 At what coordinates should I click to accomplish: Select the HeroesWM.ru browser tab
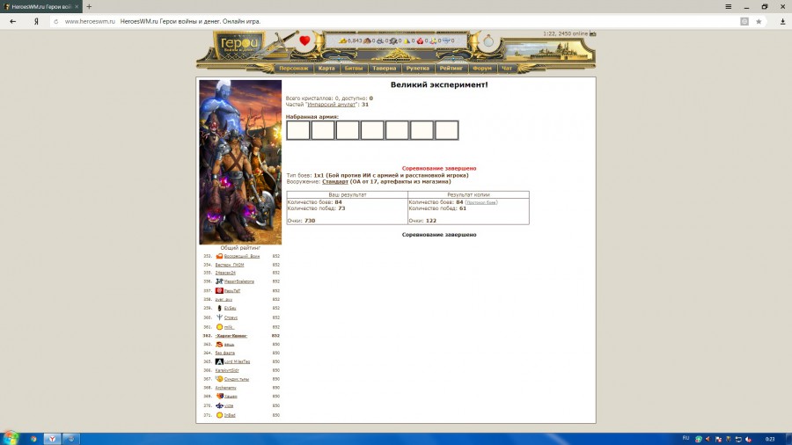click(41, 6)
